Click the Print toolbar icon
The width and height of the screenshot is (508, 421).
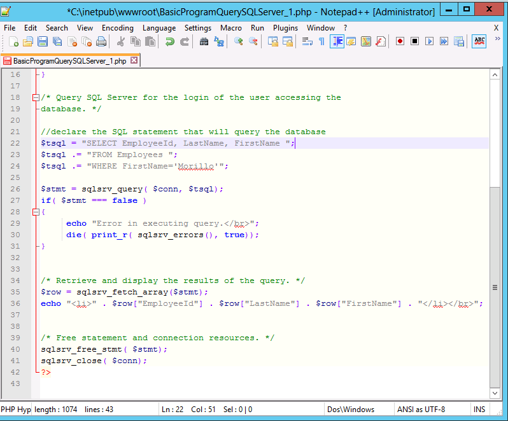[x=101, y=41]
